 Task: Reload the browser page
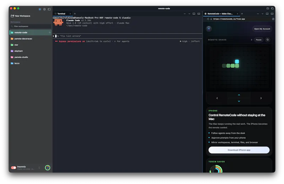208,19
